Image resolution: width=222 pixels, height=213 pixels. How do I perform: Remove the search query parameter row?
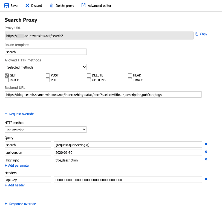tap(206, 144)
